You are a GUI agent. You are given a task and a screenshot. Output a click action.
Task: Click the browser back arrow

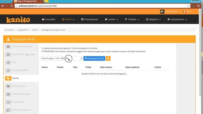point(3,6)
